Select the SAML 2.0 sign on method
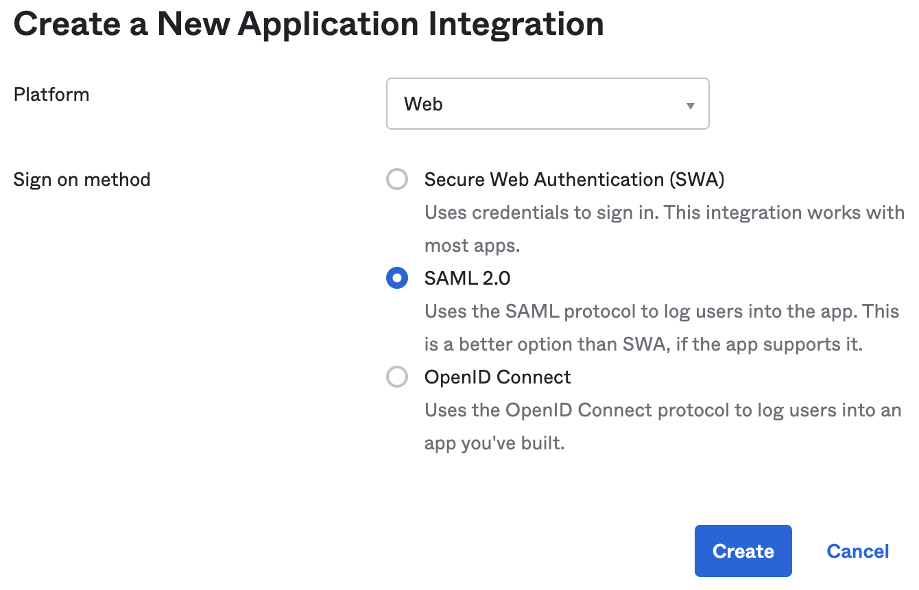The height and width of the screenshot is (590, 919). 397,278
